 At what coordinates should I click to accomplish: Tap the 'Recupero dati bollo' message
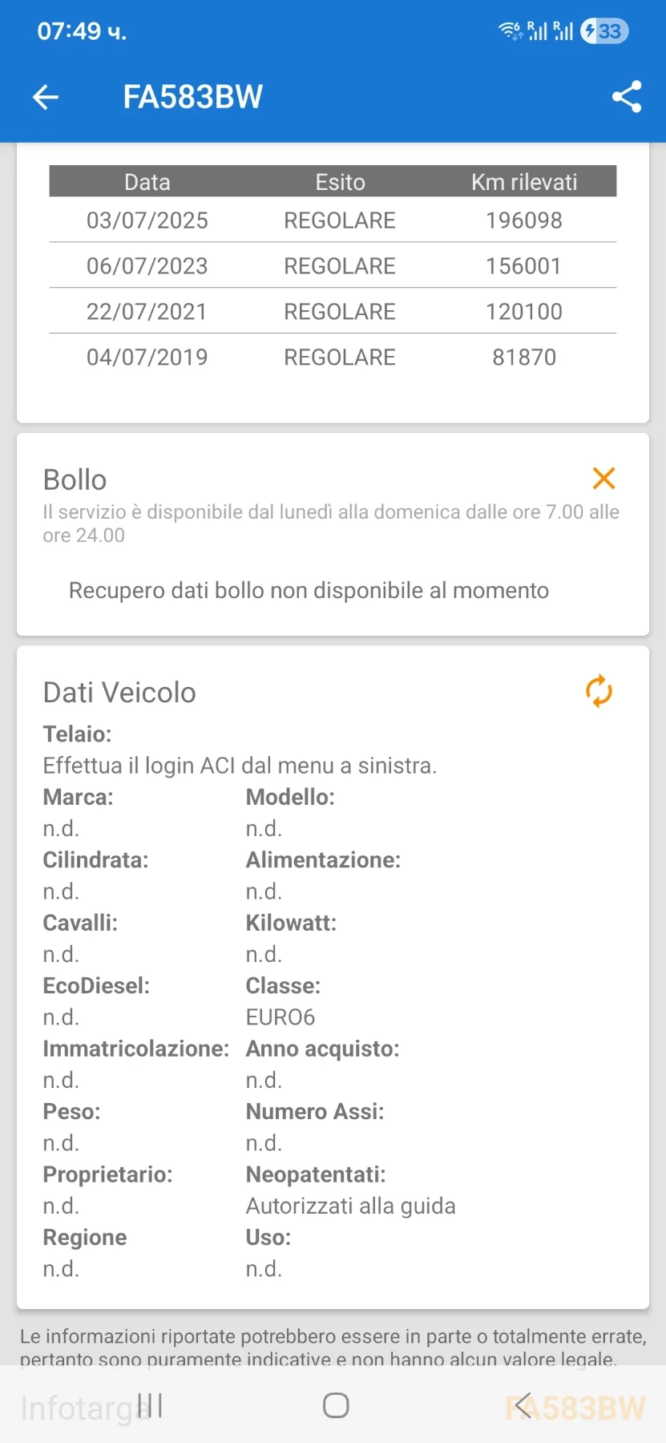[309, 591]
